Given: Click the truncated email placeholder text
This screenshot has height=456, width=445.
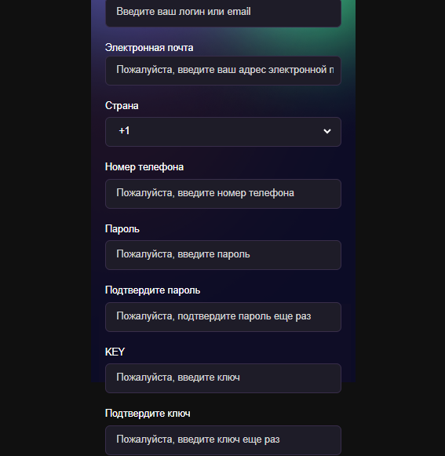Looking at the screenshot, I should (225, 70).
